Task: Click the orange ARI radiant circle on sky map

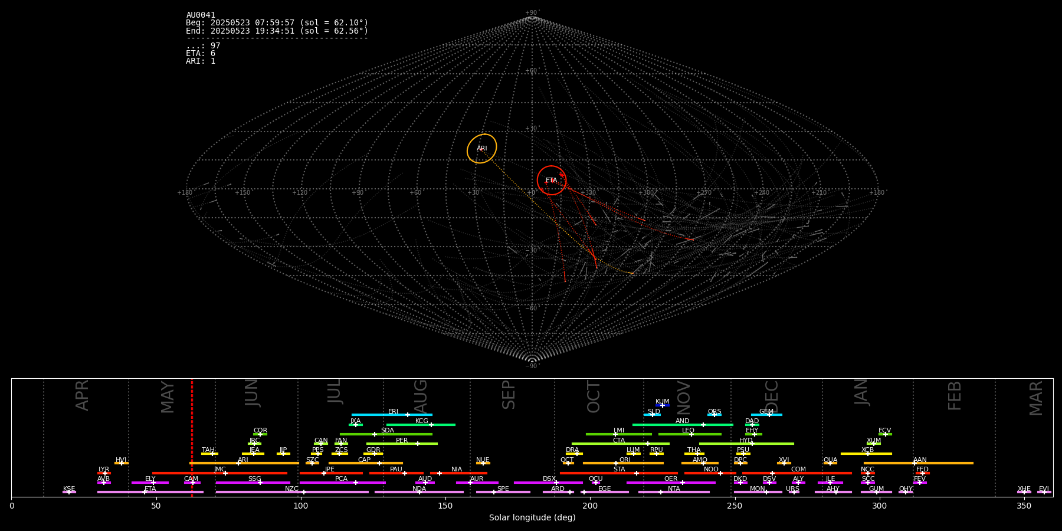Action: pyautogui.click(x=482, y=148)
